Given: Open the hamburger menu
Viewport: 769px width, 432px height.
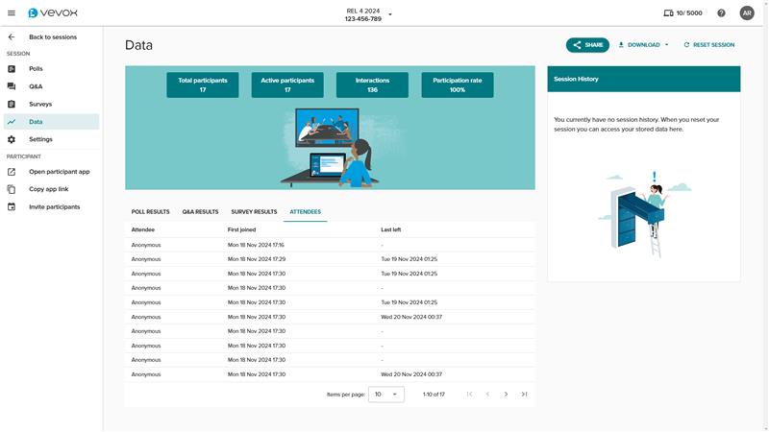Looking at the screenshot, I should (x=12, y=13).
